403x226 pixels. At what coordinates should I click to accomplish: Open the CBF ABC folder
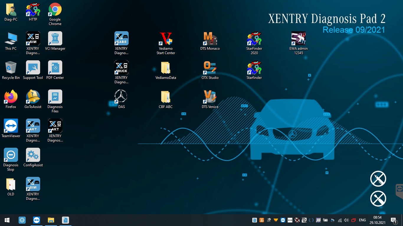tap(166, 99)
